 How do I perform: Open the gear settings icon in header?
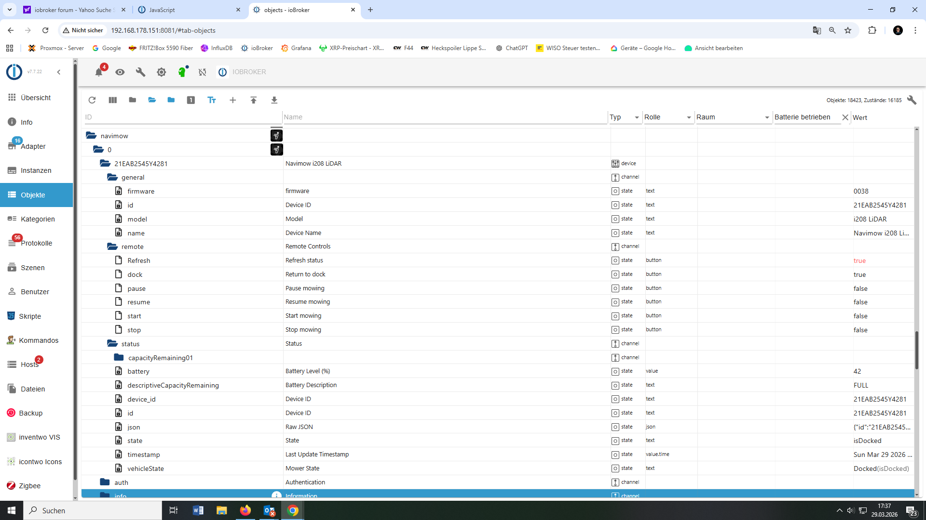coord(161,72)
